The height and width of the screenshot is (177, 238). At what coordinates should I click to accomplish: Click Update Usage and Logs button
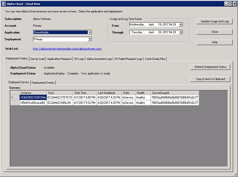pos(215,21)
